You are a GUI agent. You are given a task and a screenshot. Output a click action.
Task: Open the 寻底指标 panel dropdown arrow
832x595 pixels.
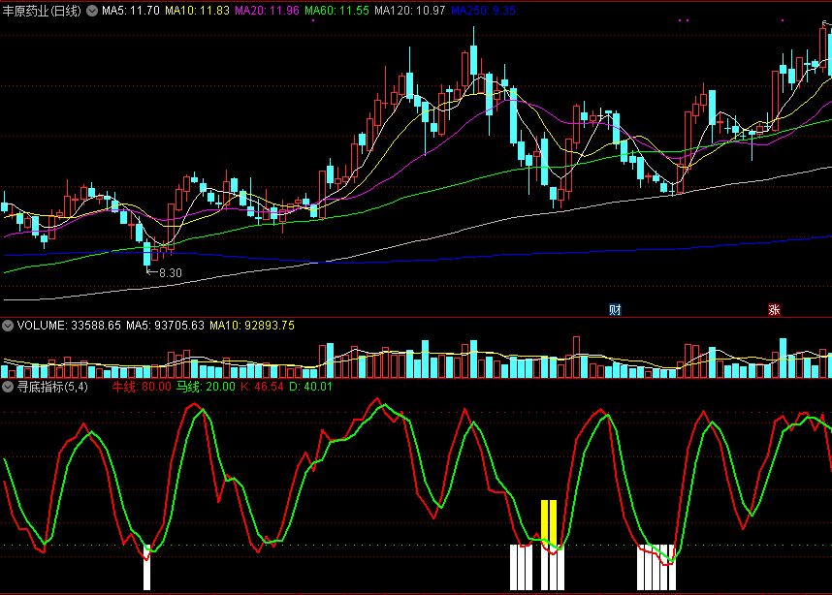click(x=8, y=387)
